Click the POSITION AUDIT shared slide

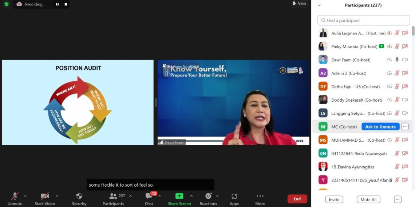[78, 102]
